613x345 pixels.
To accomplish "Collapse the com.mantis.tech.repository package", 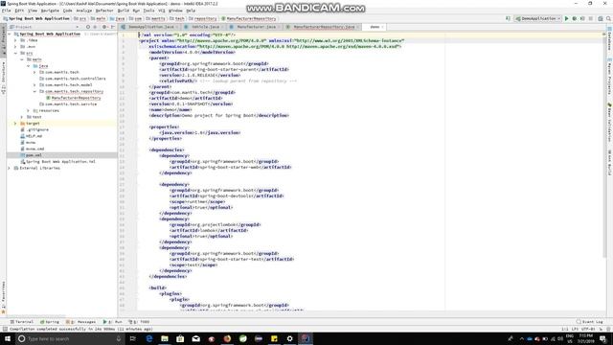I will (x=34, y=92).
